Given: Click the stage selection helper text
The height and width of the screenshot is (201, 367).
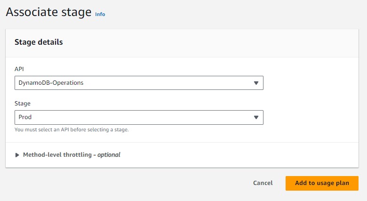Looking at the screenshot, I should click(x=72, y=129).
